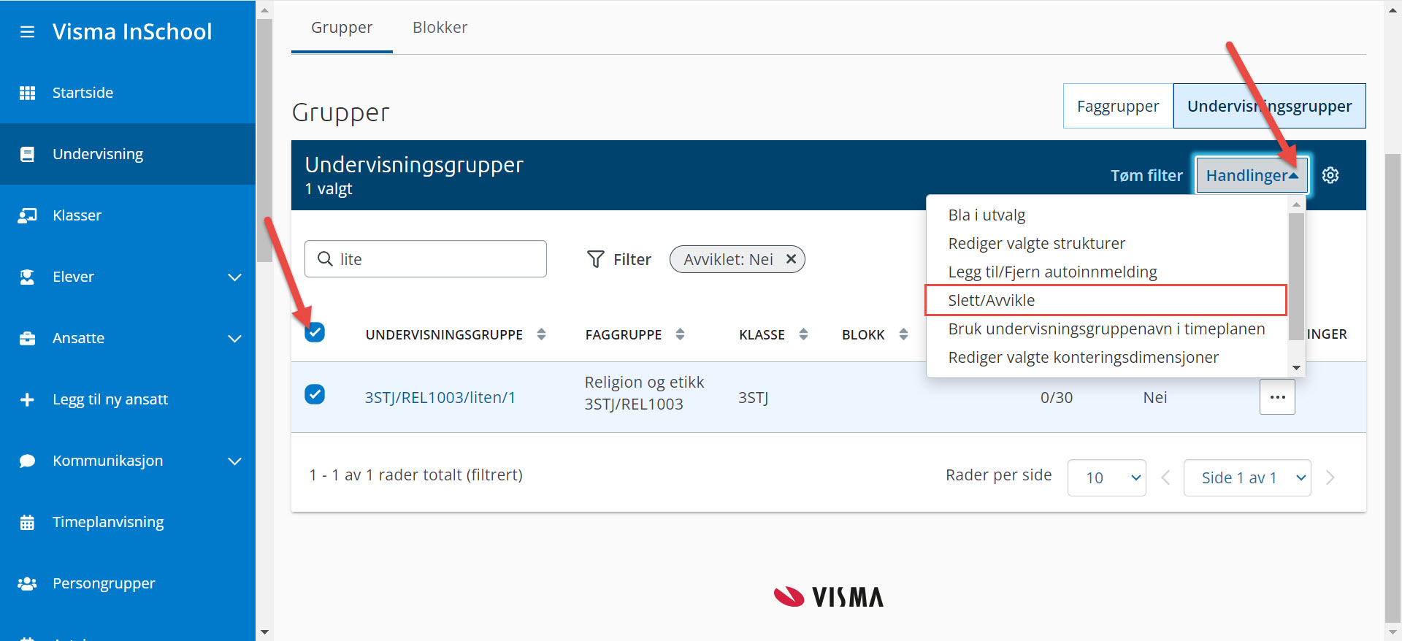Click the Klasser classroom icon
This screenshot has width=1402, height=641.
click(x=27, y=215)
